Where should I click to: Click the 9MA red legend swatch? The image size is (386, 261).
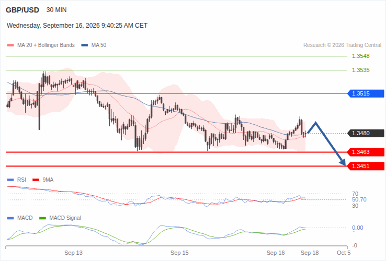point(36,180)
